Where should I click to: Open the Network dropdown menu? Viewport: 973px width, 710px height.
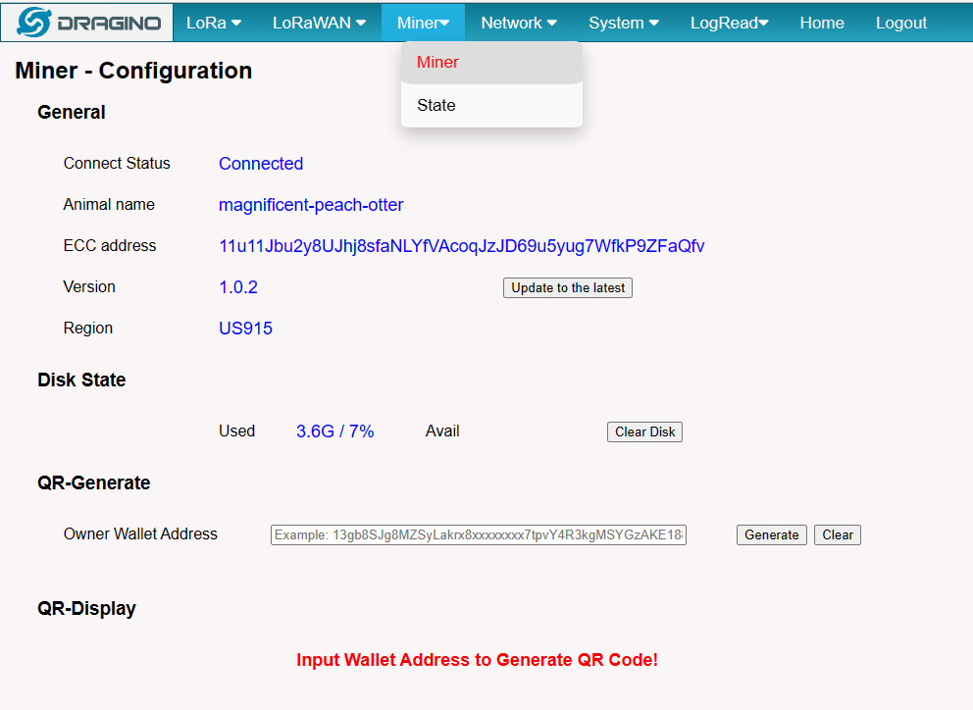[519, 23]
